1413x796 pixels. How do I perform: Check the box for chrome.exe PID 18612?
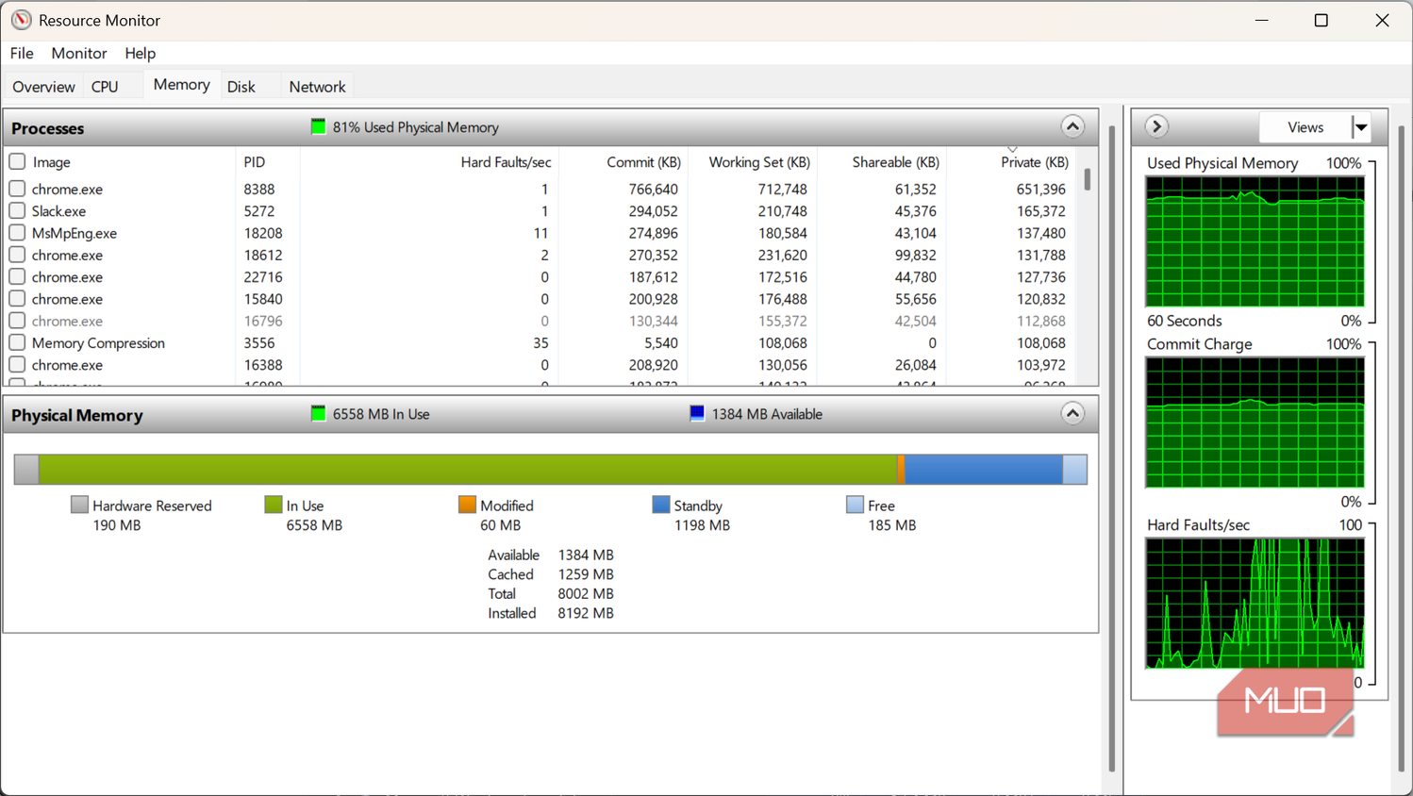(x=17, y=255)
